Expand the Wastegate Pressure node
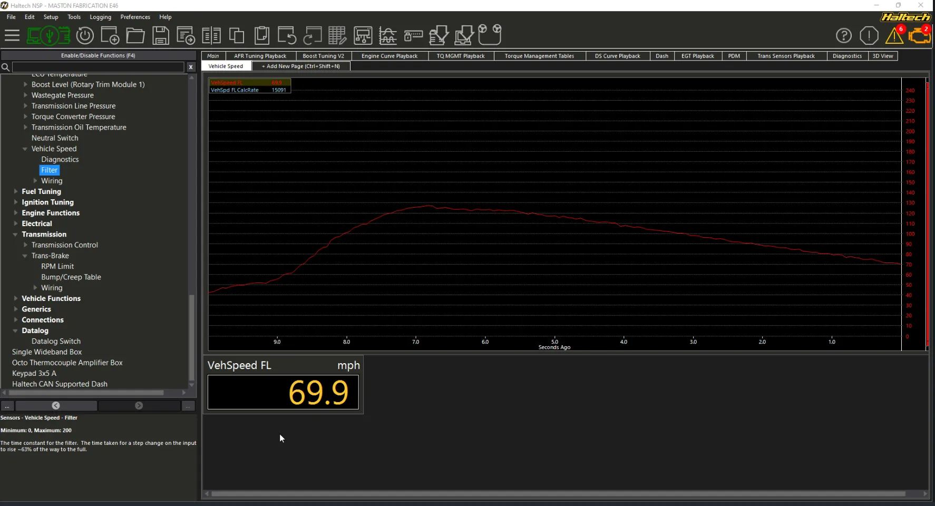 tap(25, 95)
